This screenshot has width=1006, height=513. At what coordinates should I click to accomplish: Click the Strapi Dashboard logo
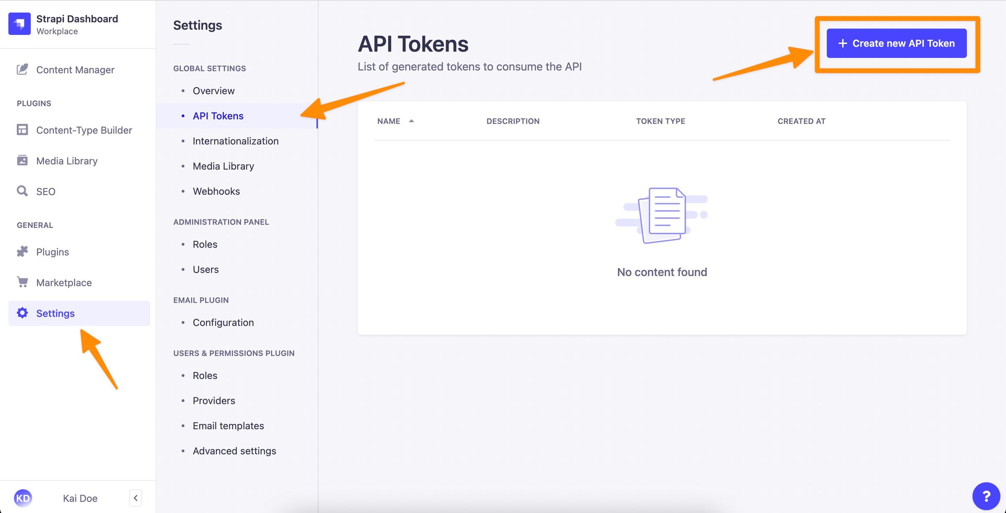click(x=20, y=23)
